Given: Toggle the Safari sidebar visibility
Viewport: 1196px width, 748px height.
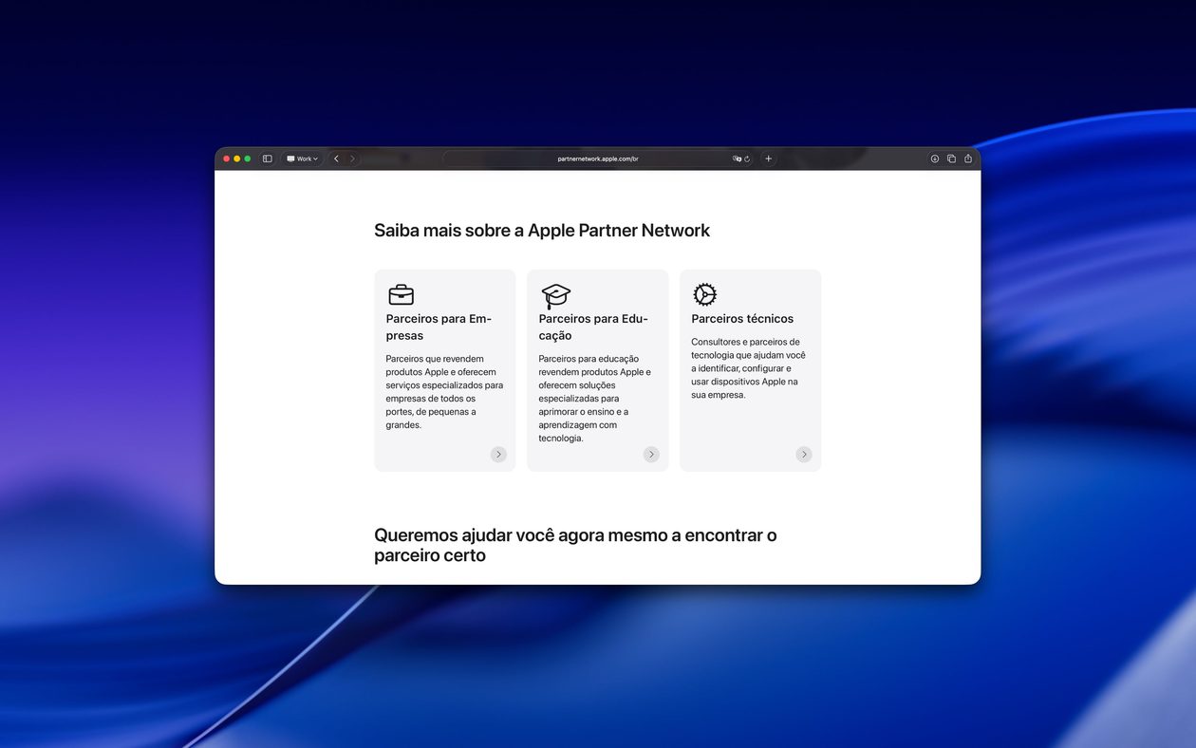Looking at the screenshot, I should (x=267, y=159).
